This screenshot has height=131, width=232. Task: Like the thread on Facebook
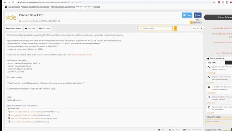tap(198, 15)
